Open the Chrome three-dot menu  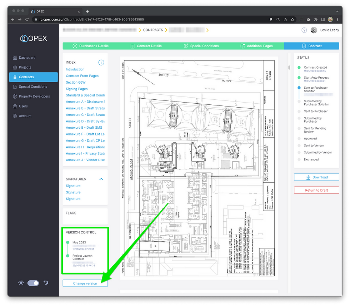(337, 19)
